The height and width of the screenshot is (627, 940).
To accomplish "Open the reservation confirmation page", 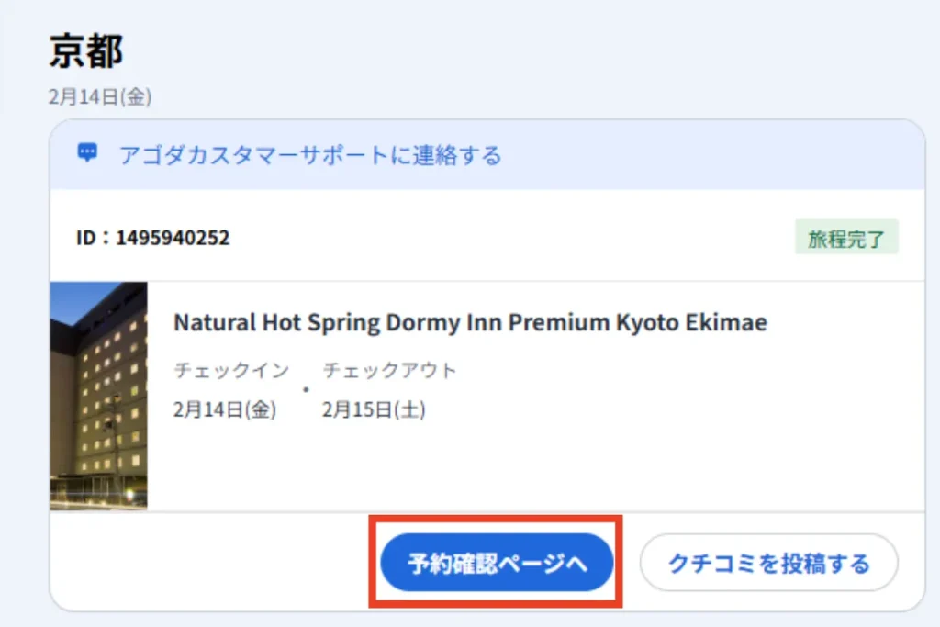I will tap(496, 562).
